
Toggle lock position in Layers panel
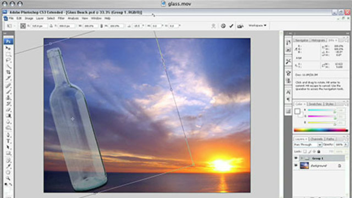click(314, 151)
